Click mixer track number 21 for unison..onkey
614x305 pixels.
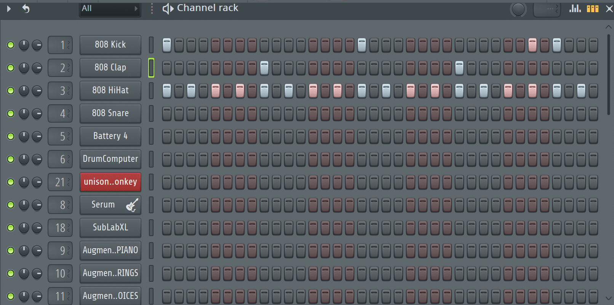click(60, 182)
